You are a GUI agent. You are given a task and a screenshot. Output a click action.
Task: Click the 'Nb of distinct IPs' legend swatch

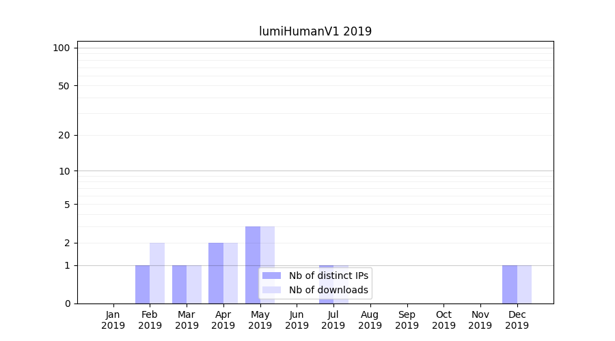271,276
